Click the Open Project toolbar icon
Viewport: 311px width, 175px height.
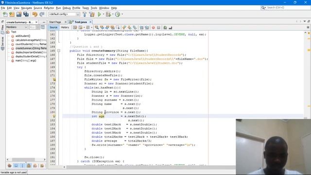pos(19,14)
